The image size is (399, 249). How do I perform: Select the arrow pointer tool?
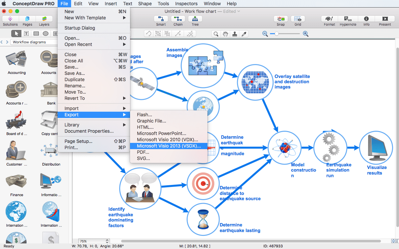point(16,34)
